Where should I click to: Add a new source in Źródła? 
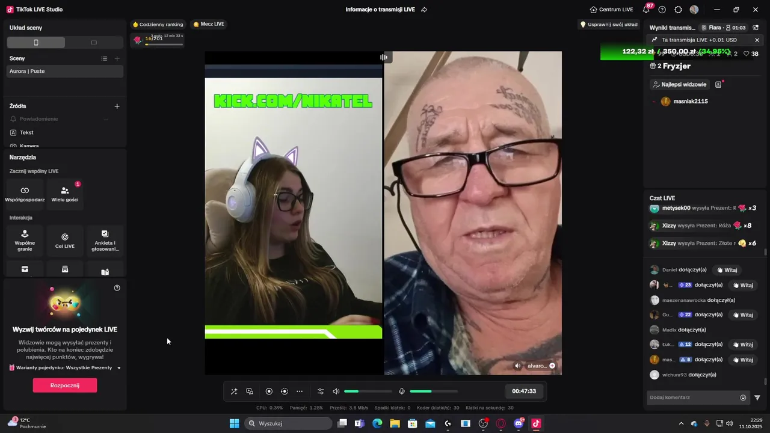tap(117, 106)
